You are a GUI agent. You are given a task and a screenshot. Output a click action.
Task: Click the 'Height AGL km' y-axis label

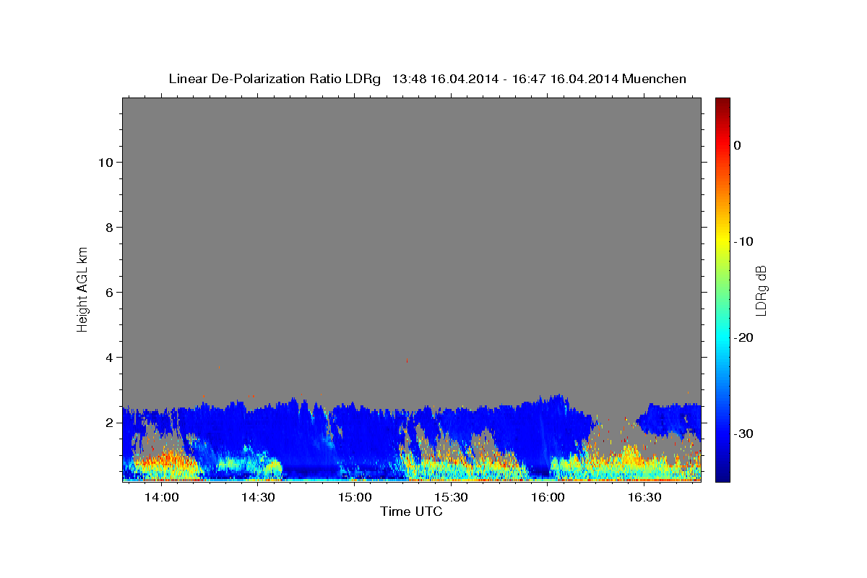click(x=82, y=289)
